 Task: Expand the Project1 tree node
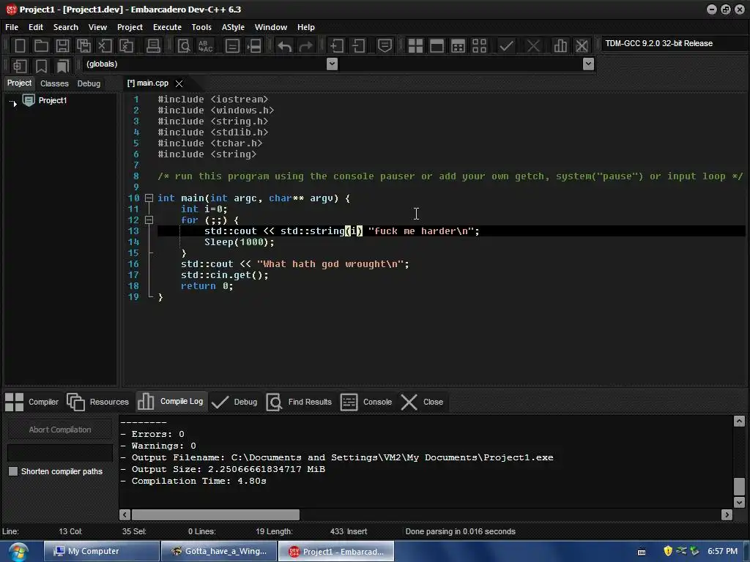click(14, 102)
